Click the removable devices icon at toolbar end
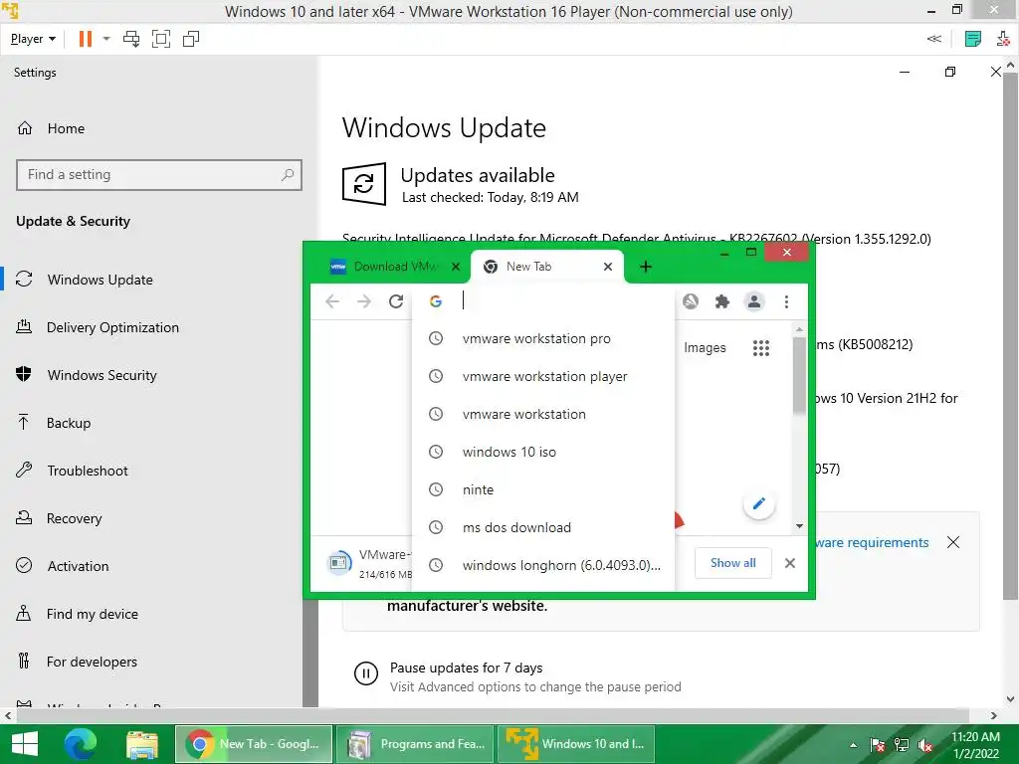The height and width of the screenshot is (764, 1019). (x=1003, y=39)
